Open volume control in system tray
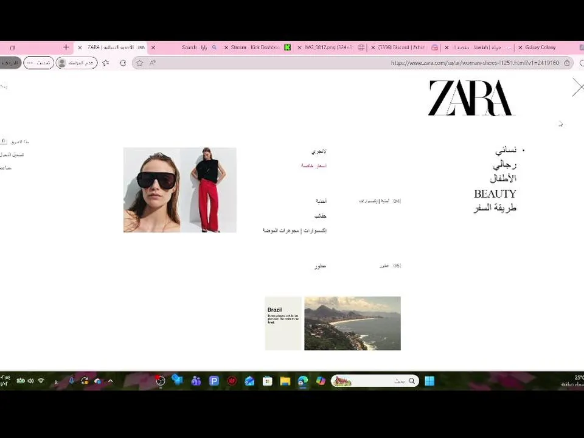Viewport: 584px width, 438px height. coord(31,381)
